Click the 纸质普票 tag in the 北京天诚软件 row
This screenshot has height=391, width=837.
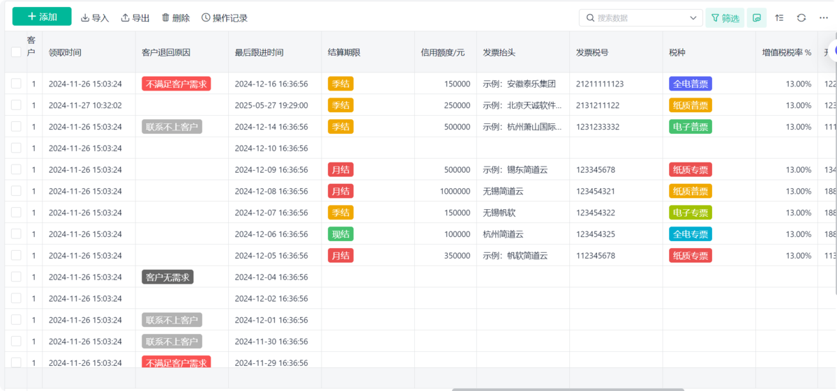click(691, 105)
